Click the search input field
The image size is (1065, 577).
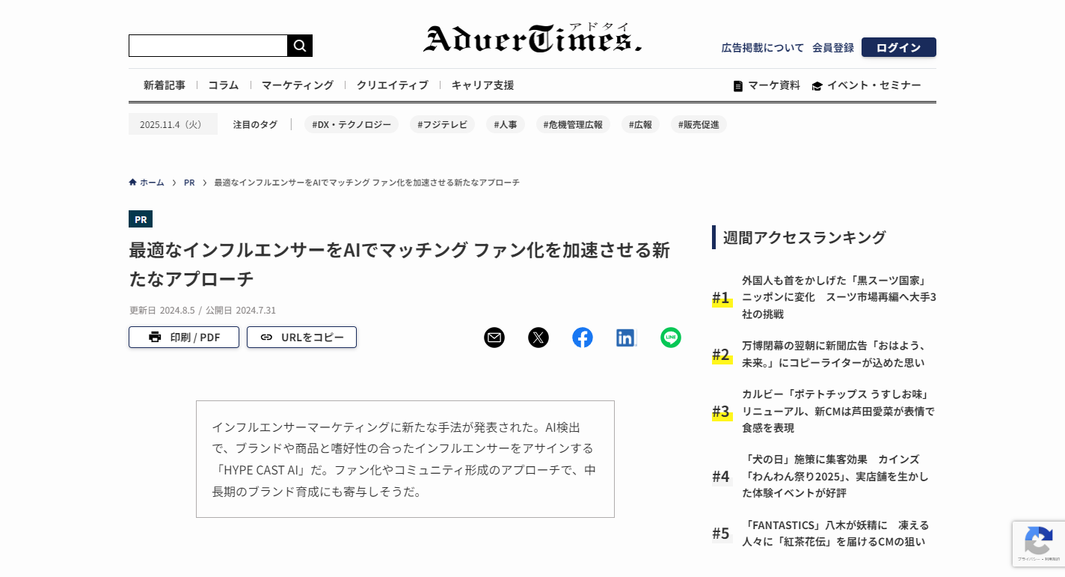(x=208, y=46)
